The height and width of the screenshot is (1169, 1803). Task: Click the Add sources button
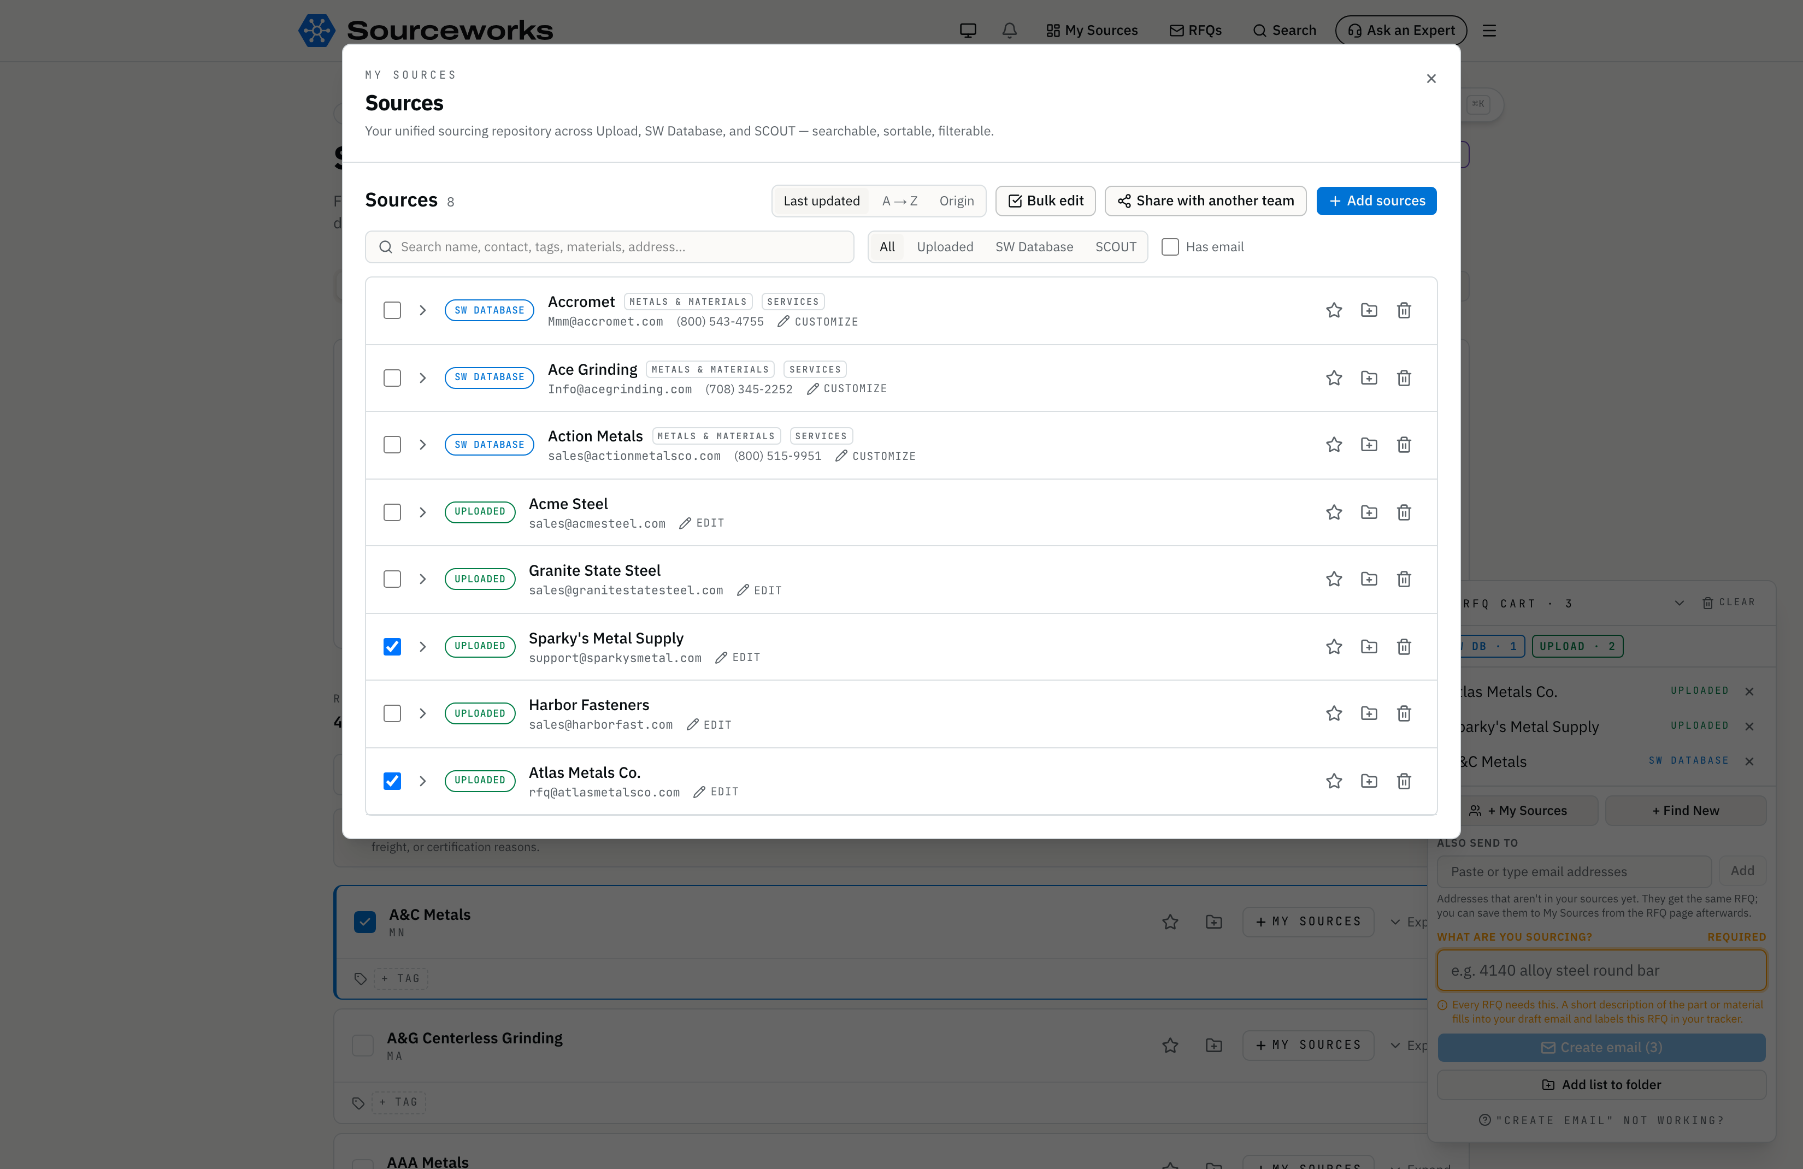tap(1376, 201)
